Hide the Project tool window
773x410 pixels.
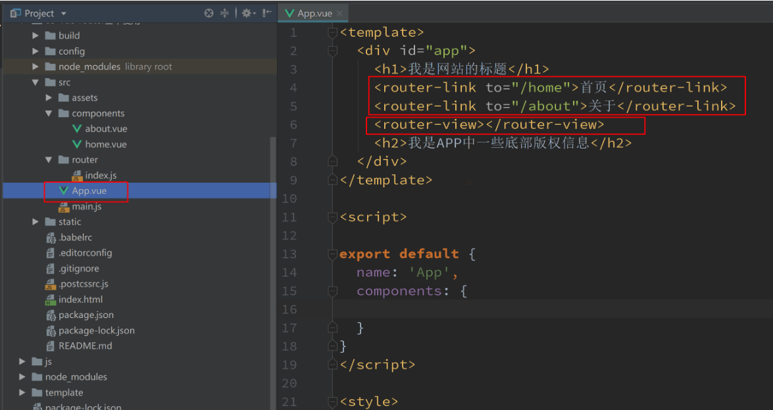(x=267, y=13)
